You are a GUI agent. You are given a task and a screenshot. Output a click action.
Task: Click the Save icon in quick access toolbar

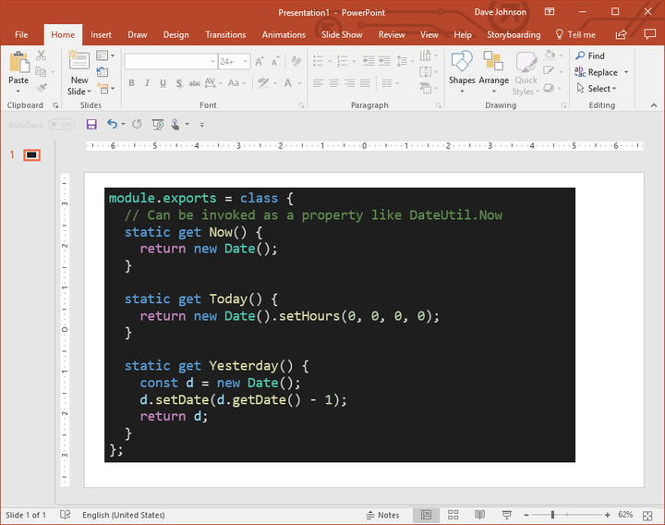click(91, 124)
